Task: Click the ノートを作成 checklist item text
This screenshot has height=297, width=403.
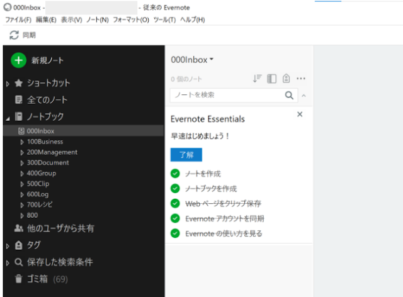Action: (203, 174)
